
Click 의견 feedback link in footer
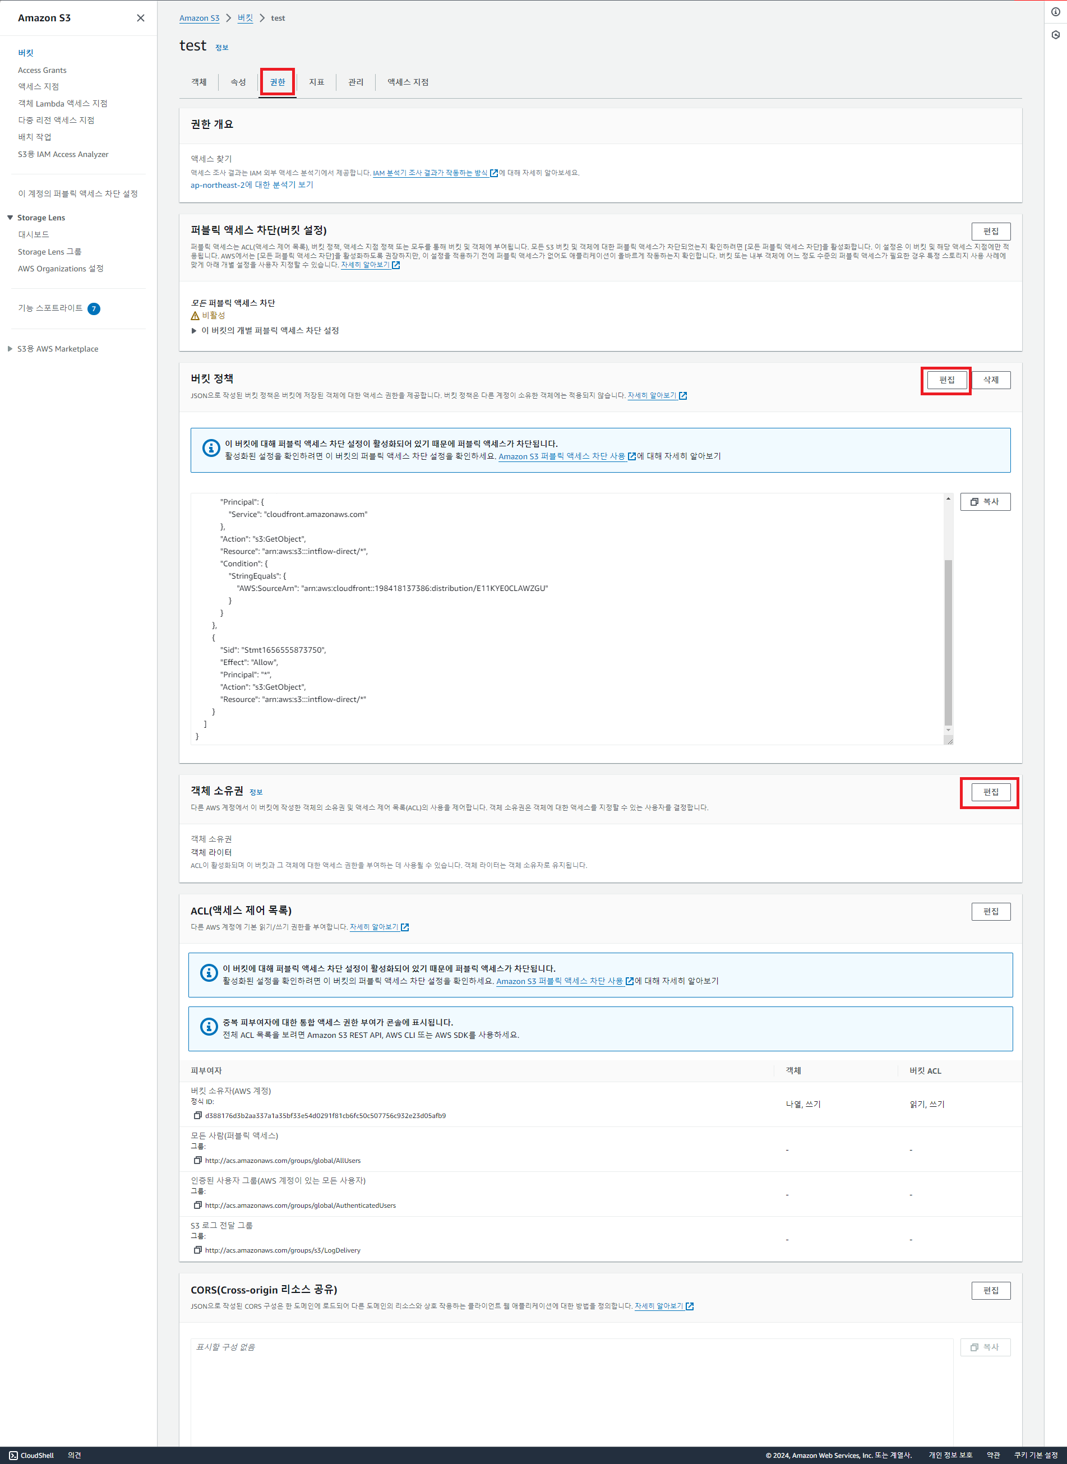pos(74,1455)
